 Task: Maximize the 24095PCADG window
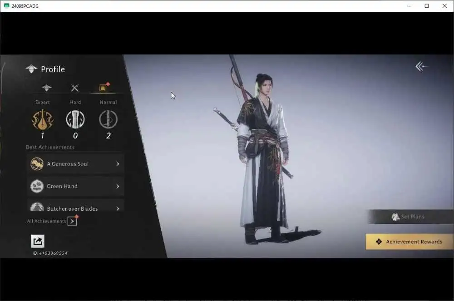427,6
